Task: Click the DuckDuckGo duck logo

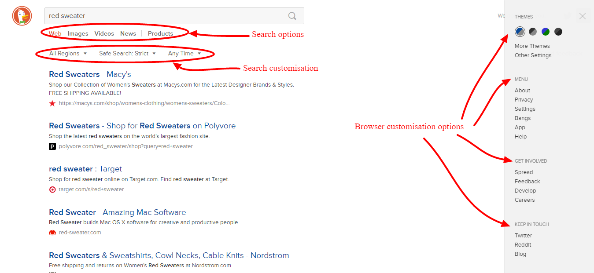Action: point(22,16)
